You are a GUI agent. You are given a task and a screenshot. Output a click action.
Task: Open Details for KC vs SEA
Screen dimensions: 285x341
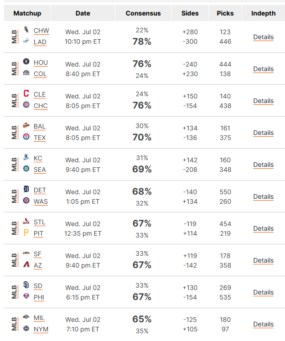[x=263, y=165]
